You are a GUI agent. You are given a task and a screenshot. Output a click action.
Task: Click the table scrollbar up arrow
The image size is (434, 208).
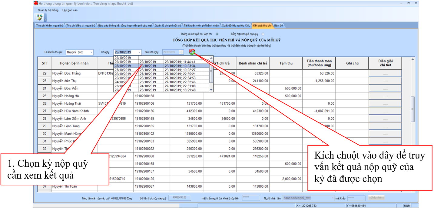coord(412,59)
